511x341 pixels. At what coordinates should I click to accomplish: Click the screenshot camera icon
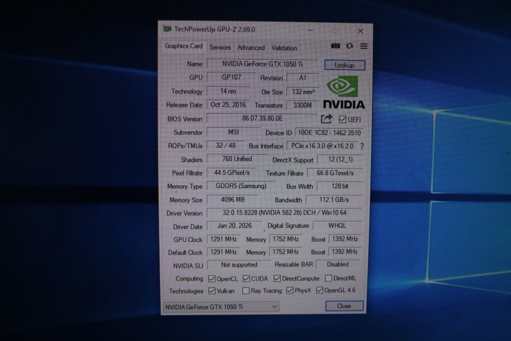coord(336,46)
